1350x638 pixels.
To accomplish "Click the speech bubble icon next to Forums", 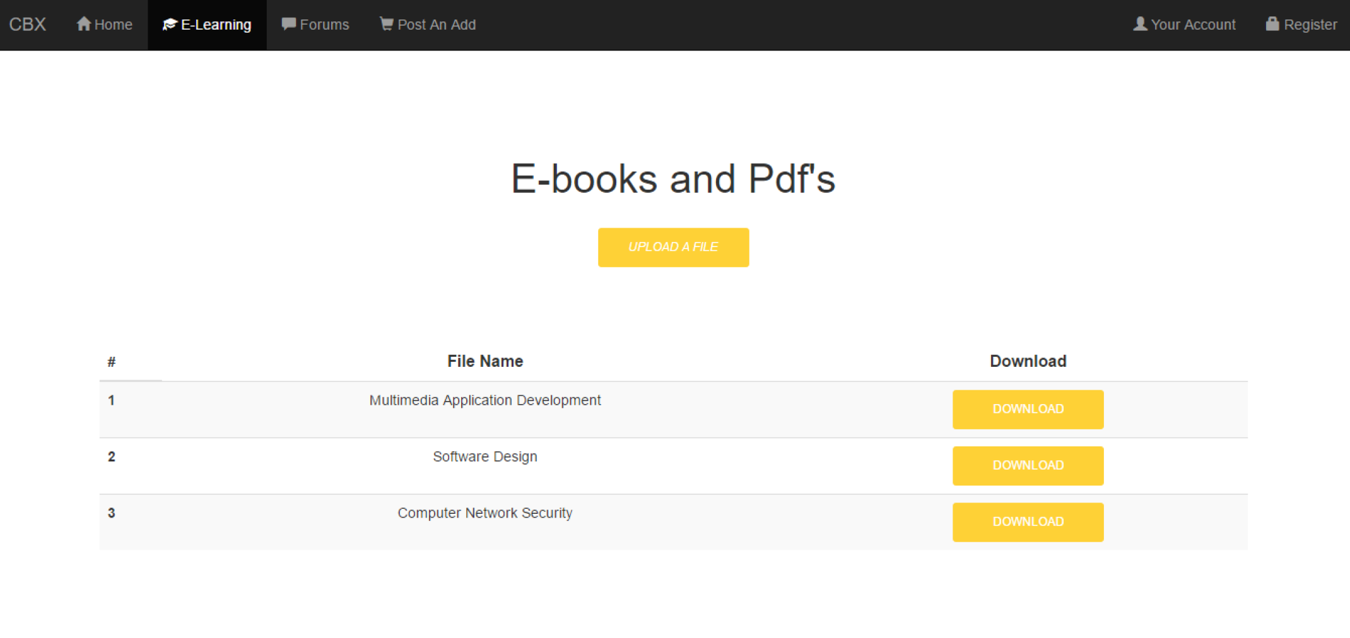I will [x=288, y=24].
